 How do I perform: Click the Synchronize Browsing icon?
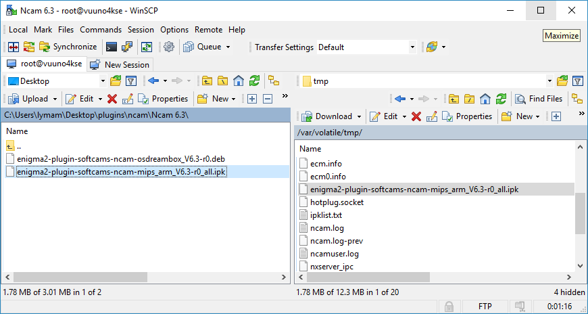coord(29,47)
